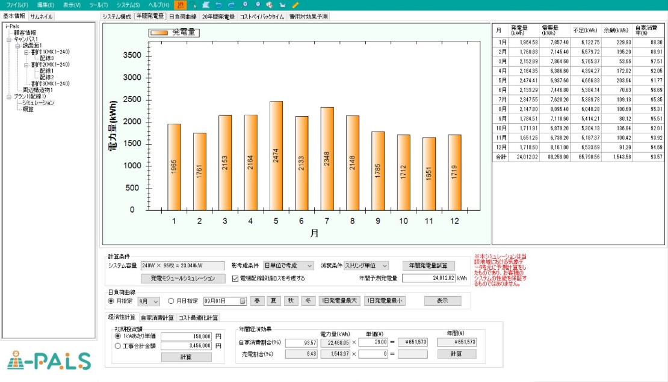Click the zoom out magnifier icon

[258, 5]
